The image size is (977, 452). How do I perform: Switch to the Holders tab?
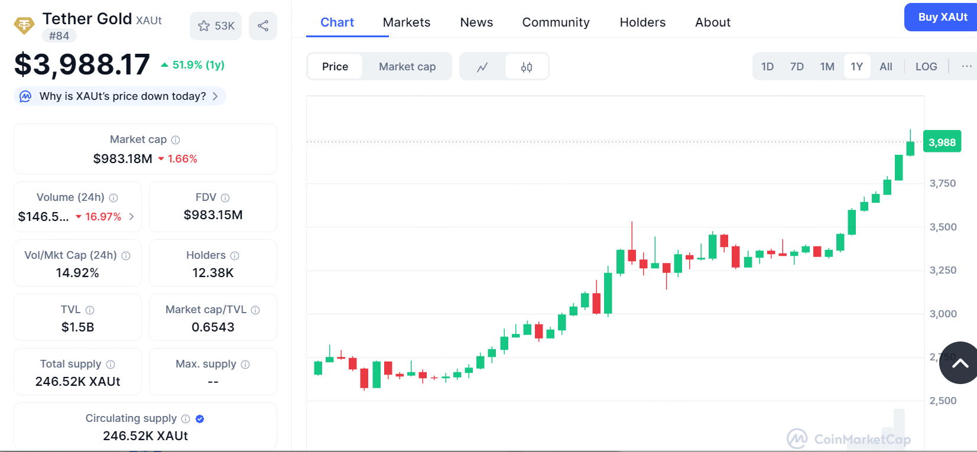(x=642, y=22)
